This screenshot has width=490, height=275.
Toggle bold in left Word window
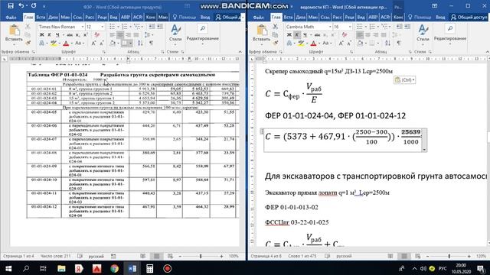tap(41, 35)
